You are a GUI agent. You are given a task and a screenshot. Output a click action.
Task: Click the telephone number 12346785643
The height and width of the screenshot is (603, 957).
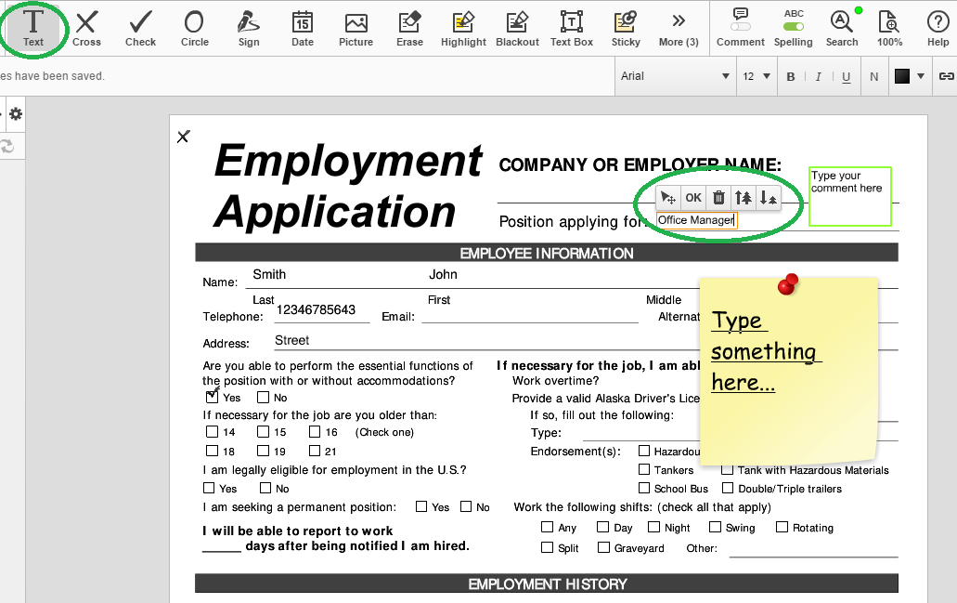click(x=316, y=309)
